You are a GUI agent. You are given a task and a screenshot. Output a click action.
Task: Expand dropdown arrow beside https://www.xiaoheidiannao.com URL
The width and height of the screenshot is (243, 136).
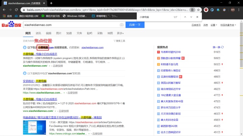[64, 93]
